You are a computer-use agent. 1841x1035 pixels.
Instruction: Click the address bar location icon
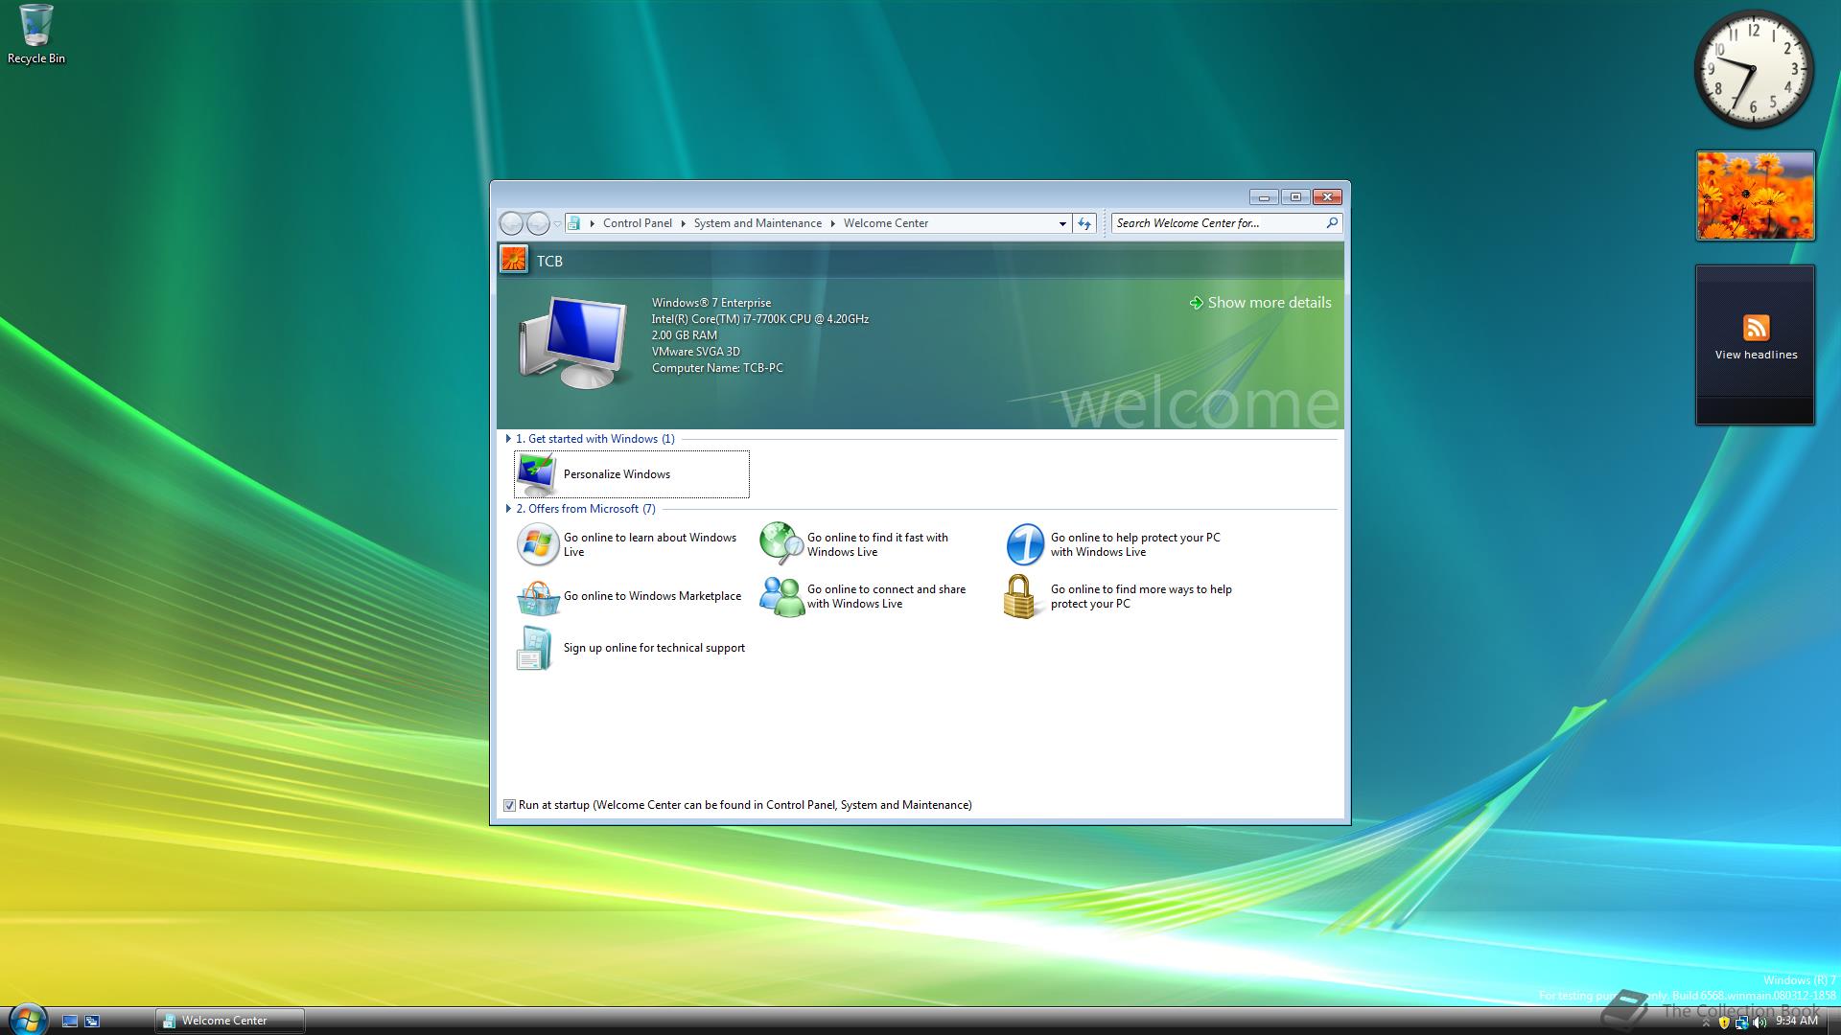(x=574, y=223)
